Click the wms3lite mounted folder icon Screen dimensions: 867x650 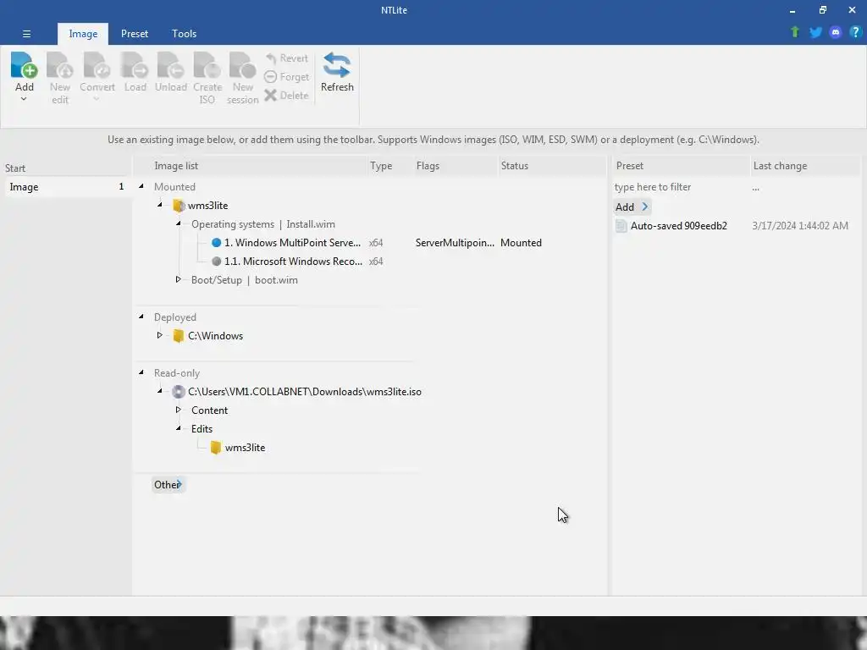click(178, 206)
